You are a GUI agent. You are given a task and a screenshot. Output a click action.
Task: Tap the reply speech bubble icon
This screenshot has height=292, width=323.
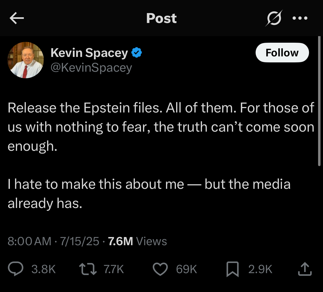(x=16, y=269)
